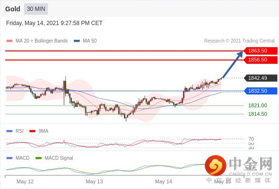Click the 30 MIN timeframe button
The height and width of the screenshot is (189, 279).
36,9
